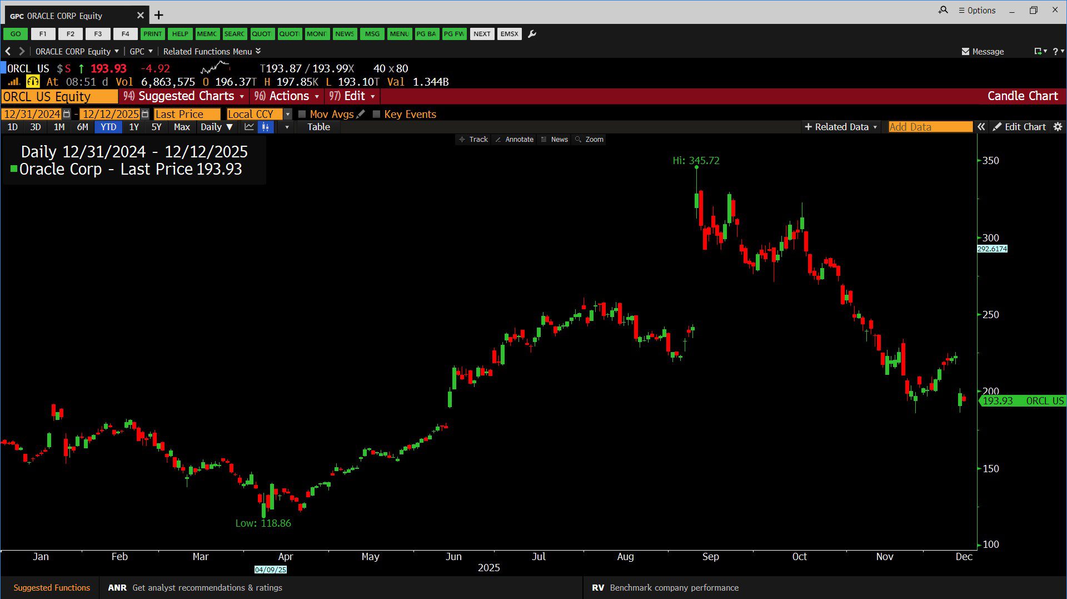Click the yellow gauge icon

click(33, 82)
